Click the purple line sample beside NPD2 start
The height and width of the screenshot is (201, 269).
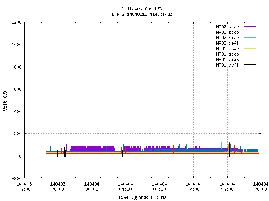click(x=251, y=27)
